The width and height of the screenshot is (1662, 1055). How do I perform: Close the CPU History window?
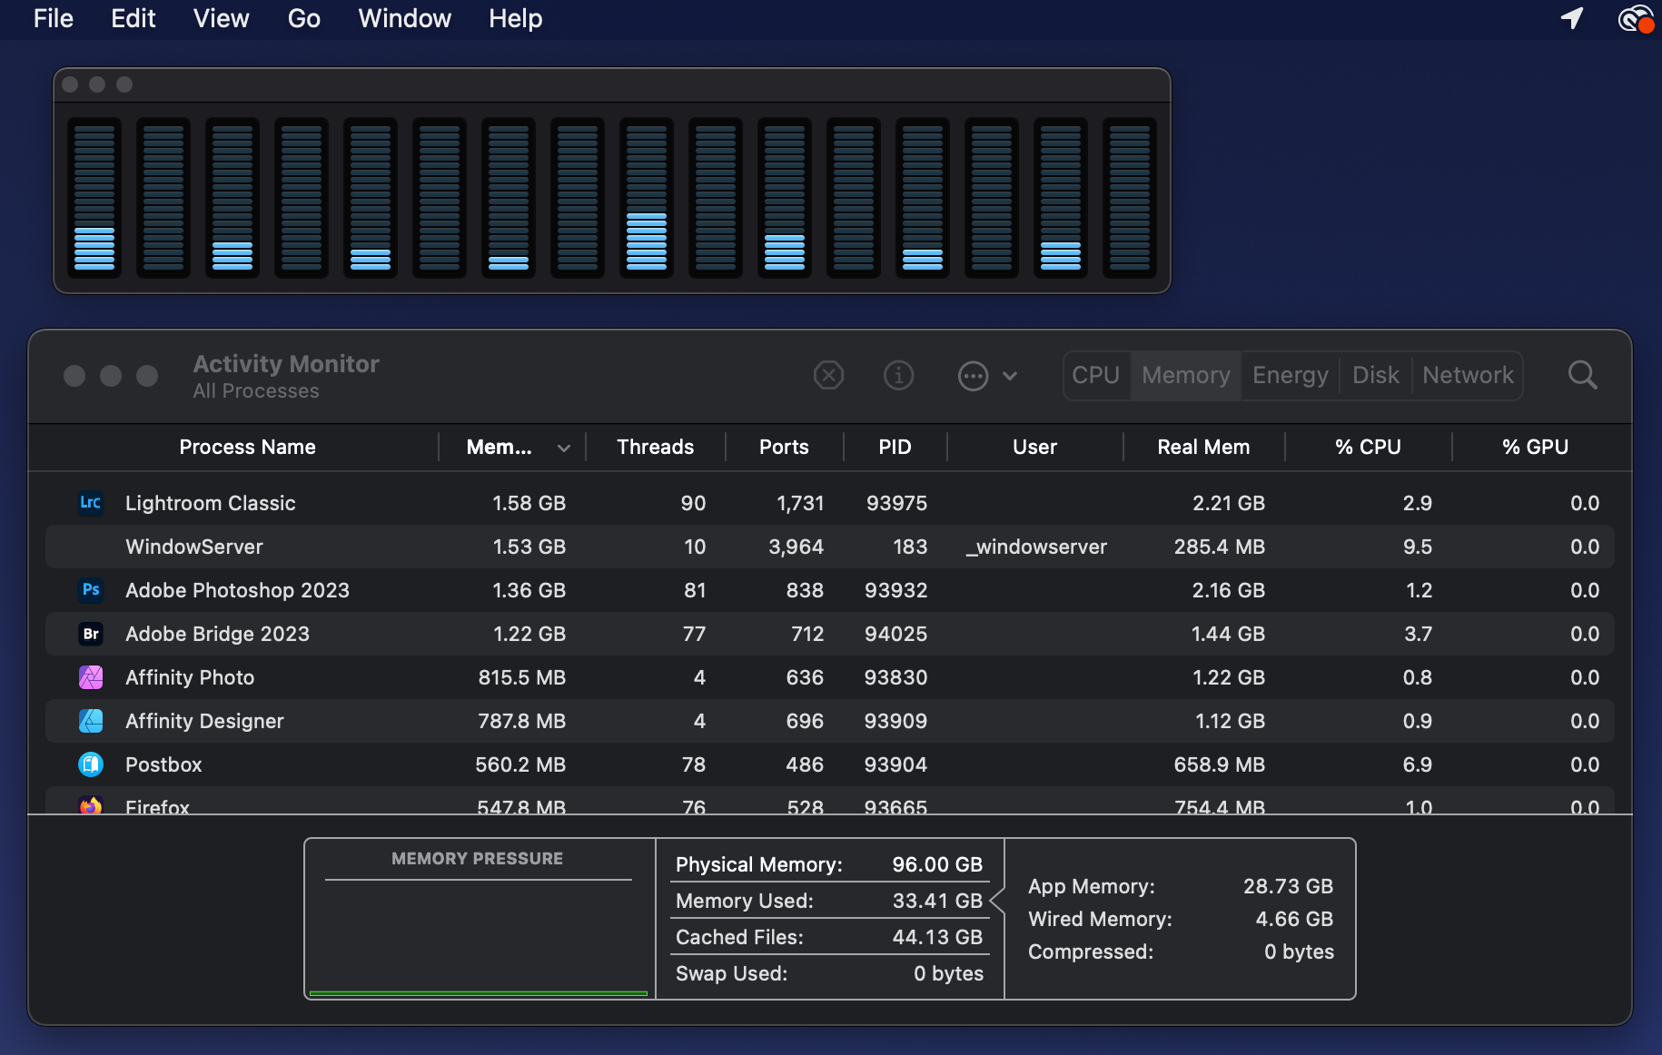[70, 84]
